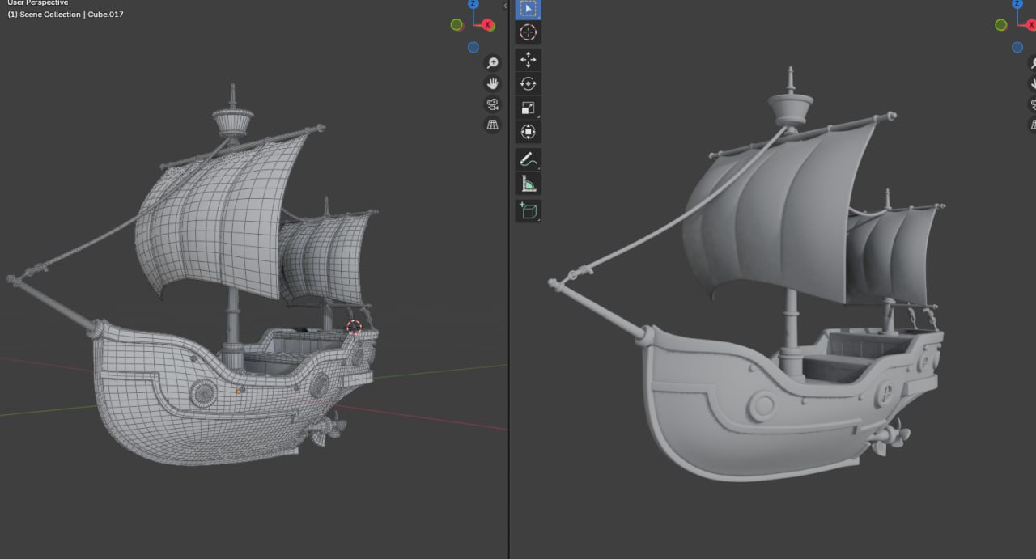Toggle perspective/orthographic grid icon in left viewport
The width and height of the screenshot is (1036, 559).
(492, 125)
